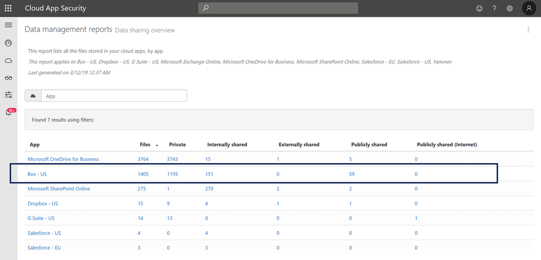541x260 pixels.
Task: Open the settings gear icon
Action: (x=510, y=8)
